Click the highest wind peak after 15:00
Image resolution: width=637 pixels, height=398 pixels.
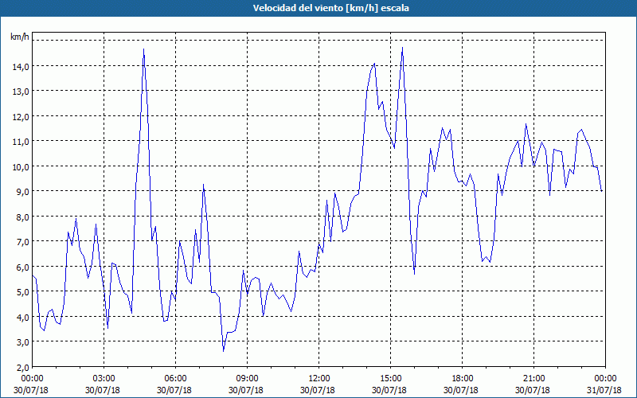[402, 48]
